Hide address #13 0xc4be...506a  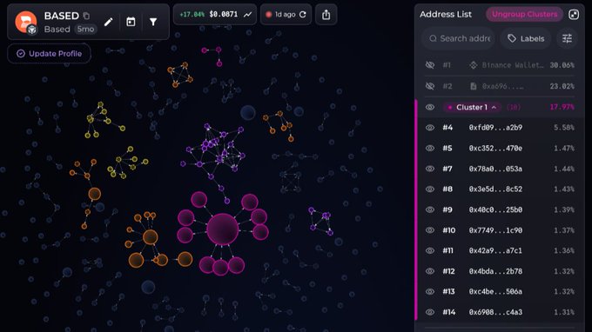coord(430,292)
